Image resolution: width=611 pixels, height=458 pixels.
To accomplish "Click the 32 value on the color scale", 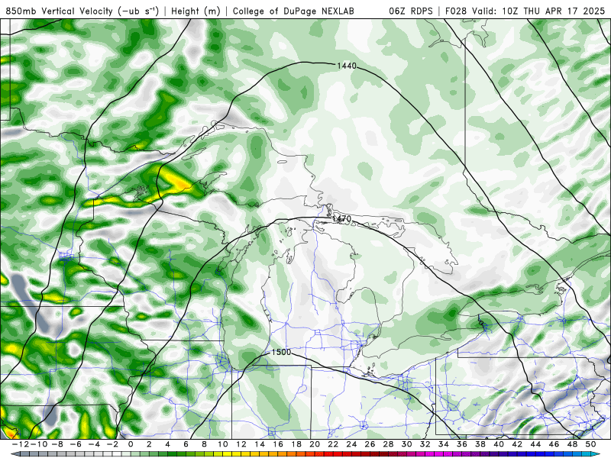I will pyautogui.click(x=425, y=444).
